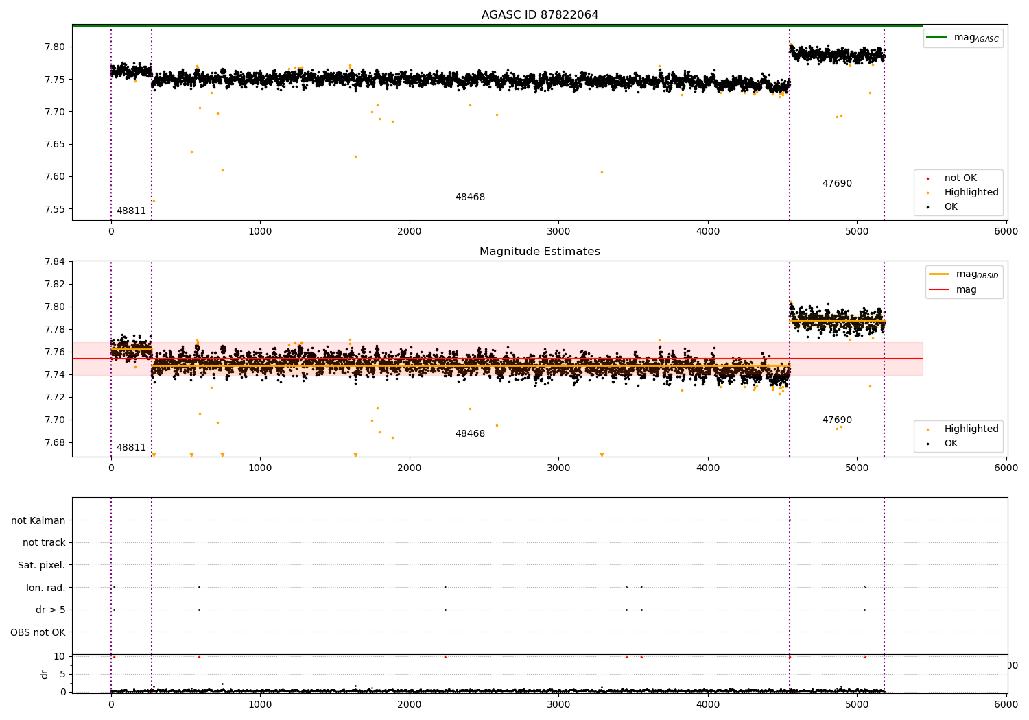Click the 'AGASC ID 87822064' plot title

point(540,15)
